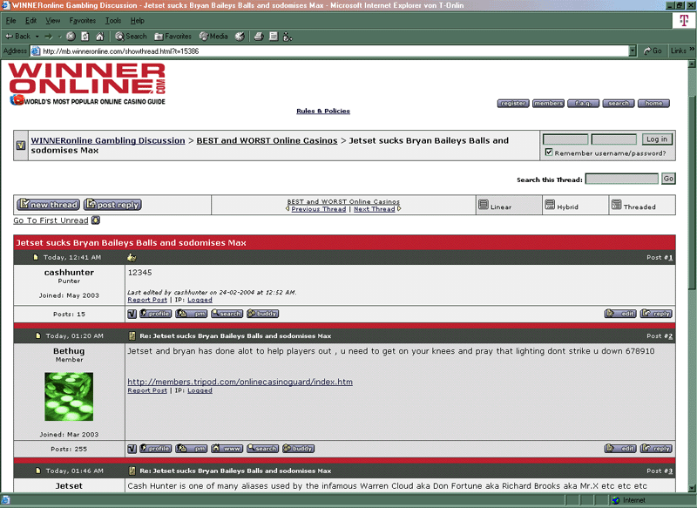The width and height of the screenshot is (697, 508).
Task: Edit cashhunter's post #1
Action: click(620, 314)
